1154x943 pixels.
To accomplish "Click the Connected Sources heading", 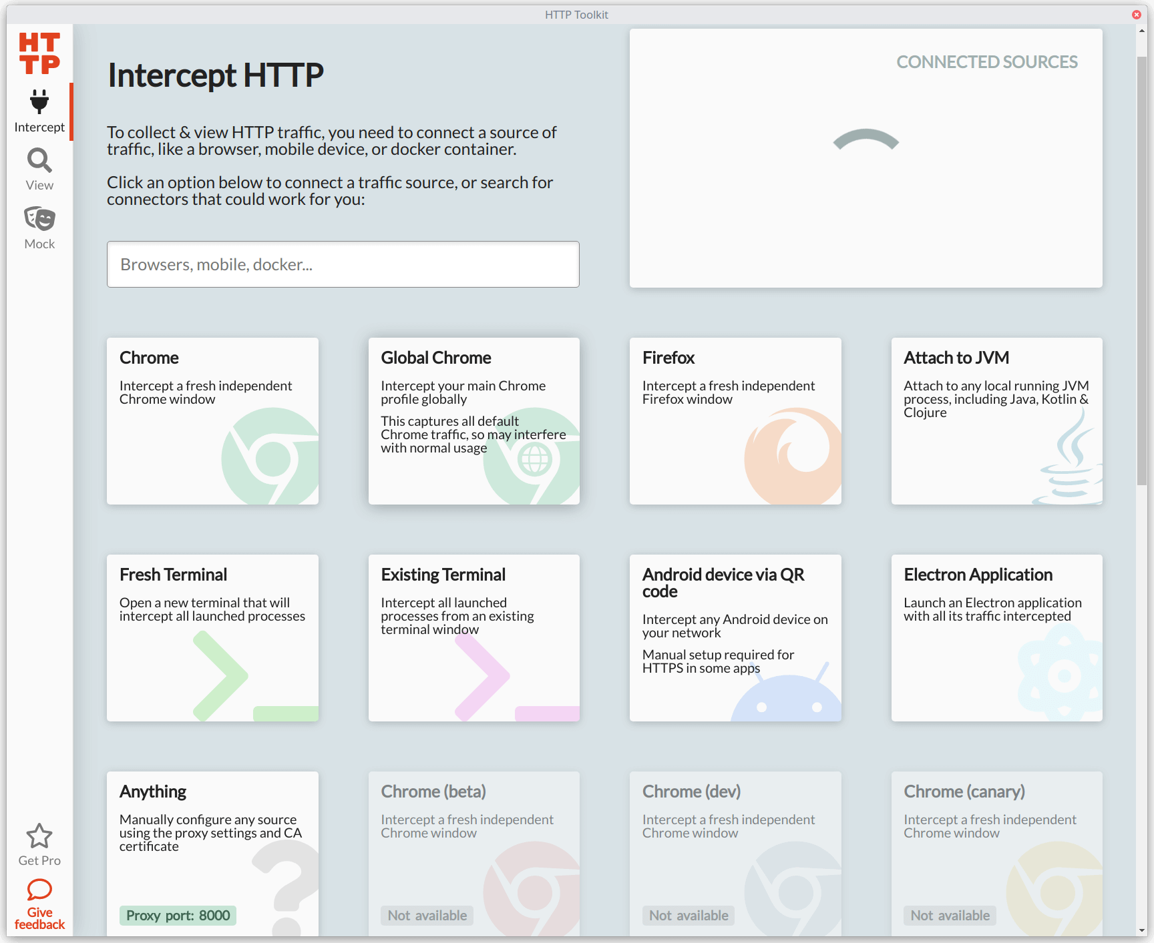I will click(987, 62).
